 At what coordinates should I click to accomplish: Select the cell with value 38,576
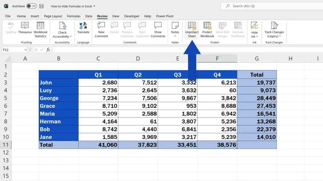[x=217, y=145]
